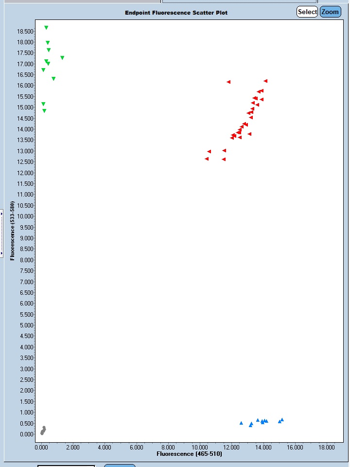Click the upper arrow on left splitter

point(1,214)
